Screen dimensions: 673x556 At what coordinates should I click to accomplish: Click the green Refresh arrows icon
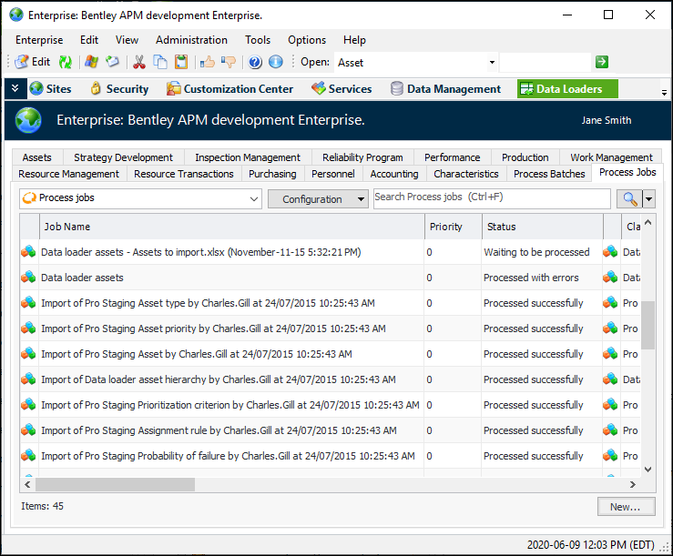coord(66,62)
